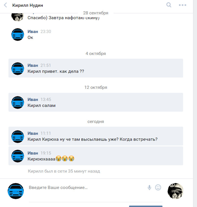Click the 19:15 message timestamp
The image size is (197, 207).
46,153
